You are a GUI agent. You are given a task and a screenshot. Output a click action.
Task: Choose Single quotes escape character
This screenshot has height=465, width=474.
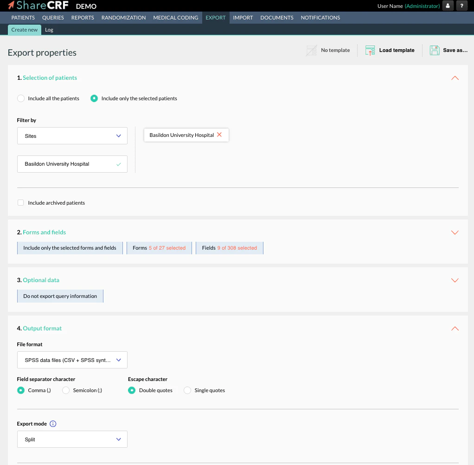[x=187, y=390]
